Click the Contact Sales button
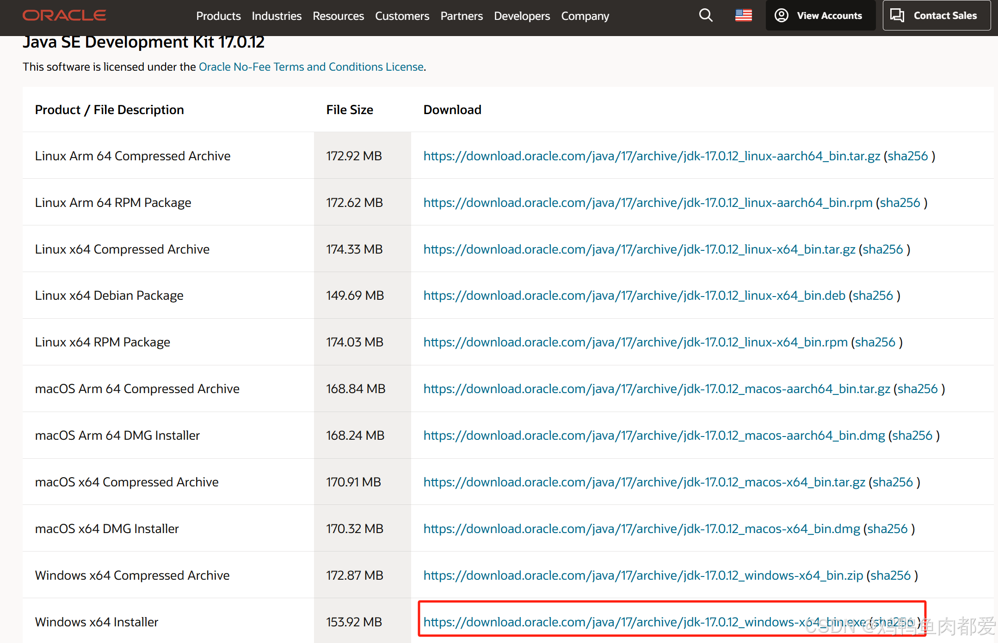Image resolution: width=998 pixels, height=643 pixels. click(x=936, y=15)
